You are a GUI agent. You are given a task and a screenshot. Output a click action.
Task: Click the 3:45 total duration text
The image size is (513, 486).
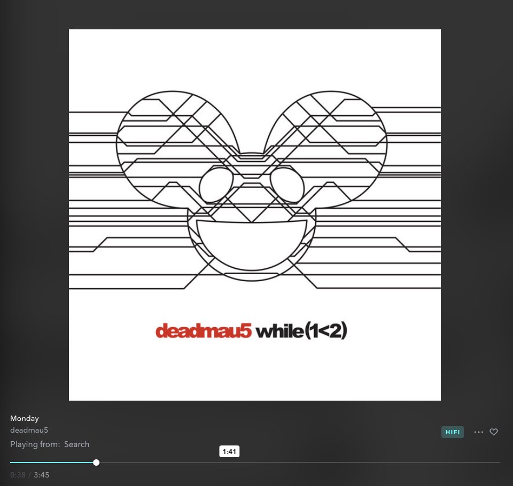tap(42, 475)
